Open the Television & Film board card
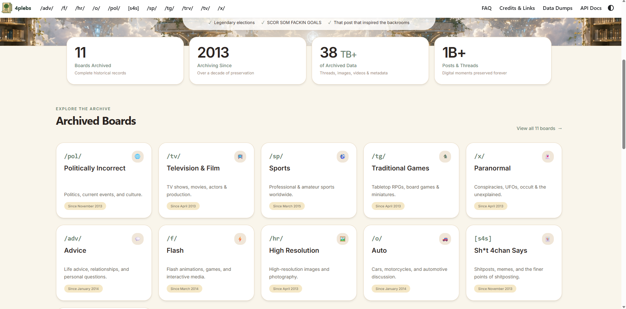This screenshot has width=626, height=309. (x=206, y=180)
